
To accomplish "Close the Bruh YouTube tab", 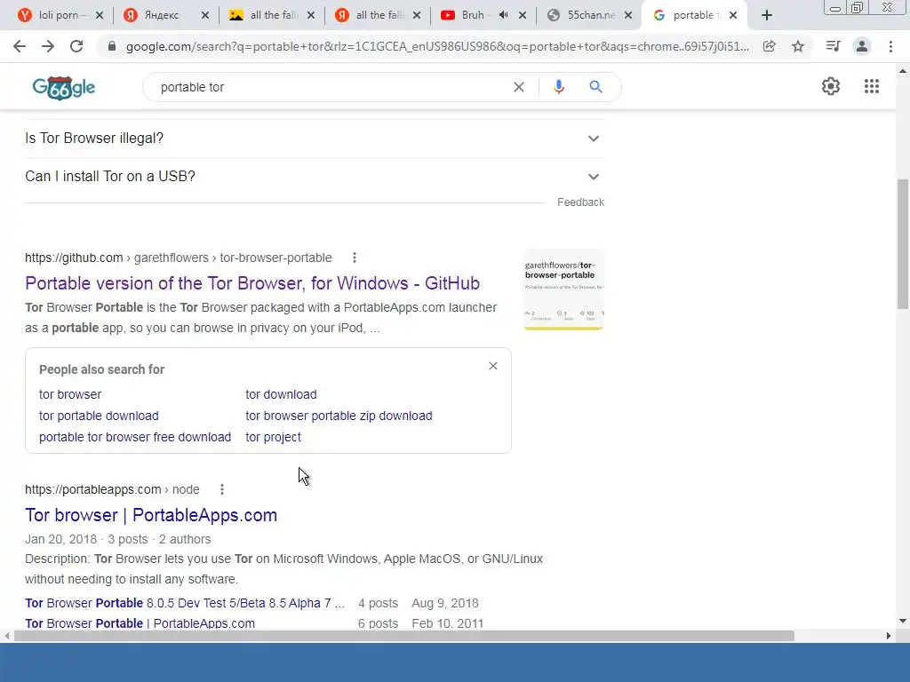I will coord(523,15).
